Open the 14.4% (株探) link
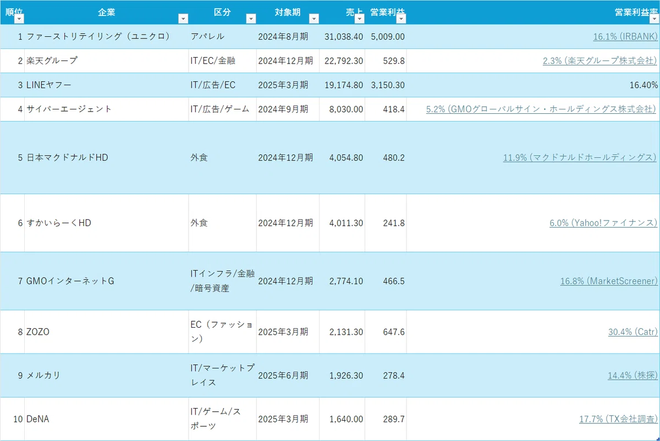 [632, 376]
